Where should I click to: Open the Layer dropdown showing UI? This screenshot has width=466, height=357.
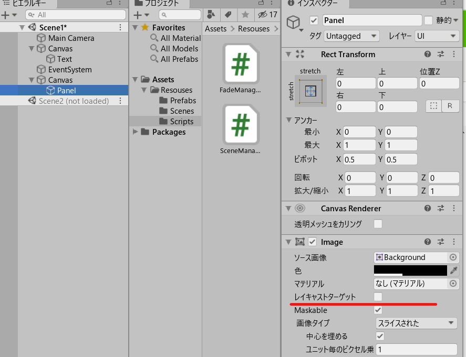(x=438, y=36)
